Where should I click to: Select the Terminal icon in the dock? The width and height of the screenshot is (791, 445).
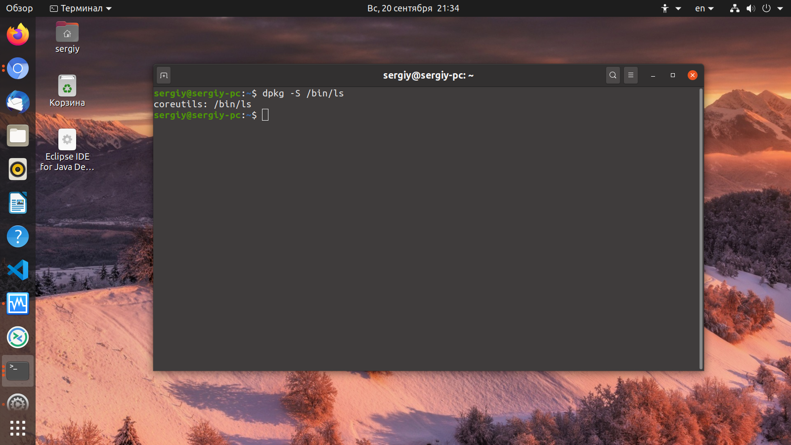[18, 371]
